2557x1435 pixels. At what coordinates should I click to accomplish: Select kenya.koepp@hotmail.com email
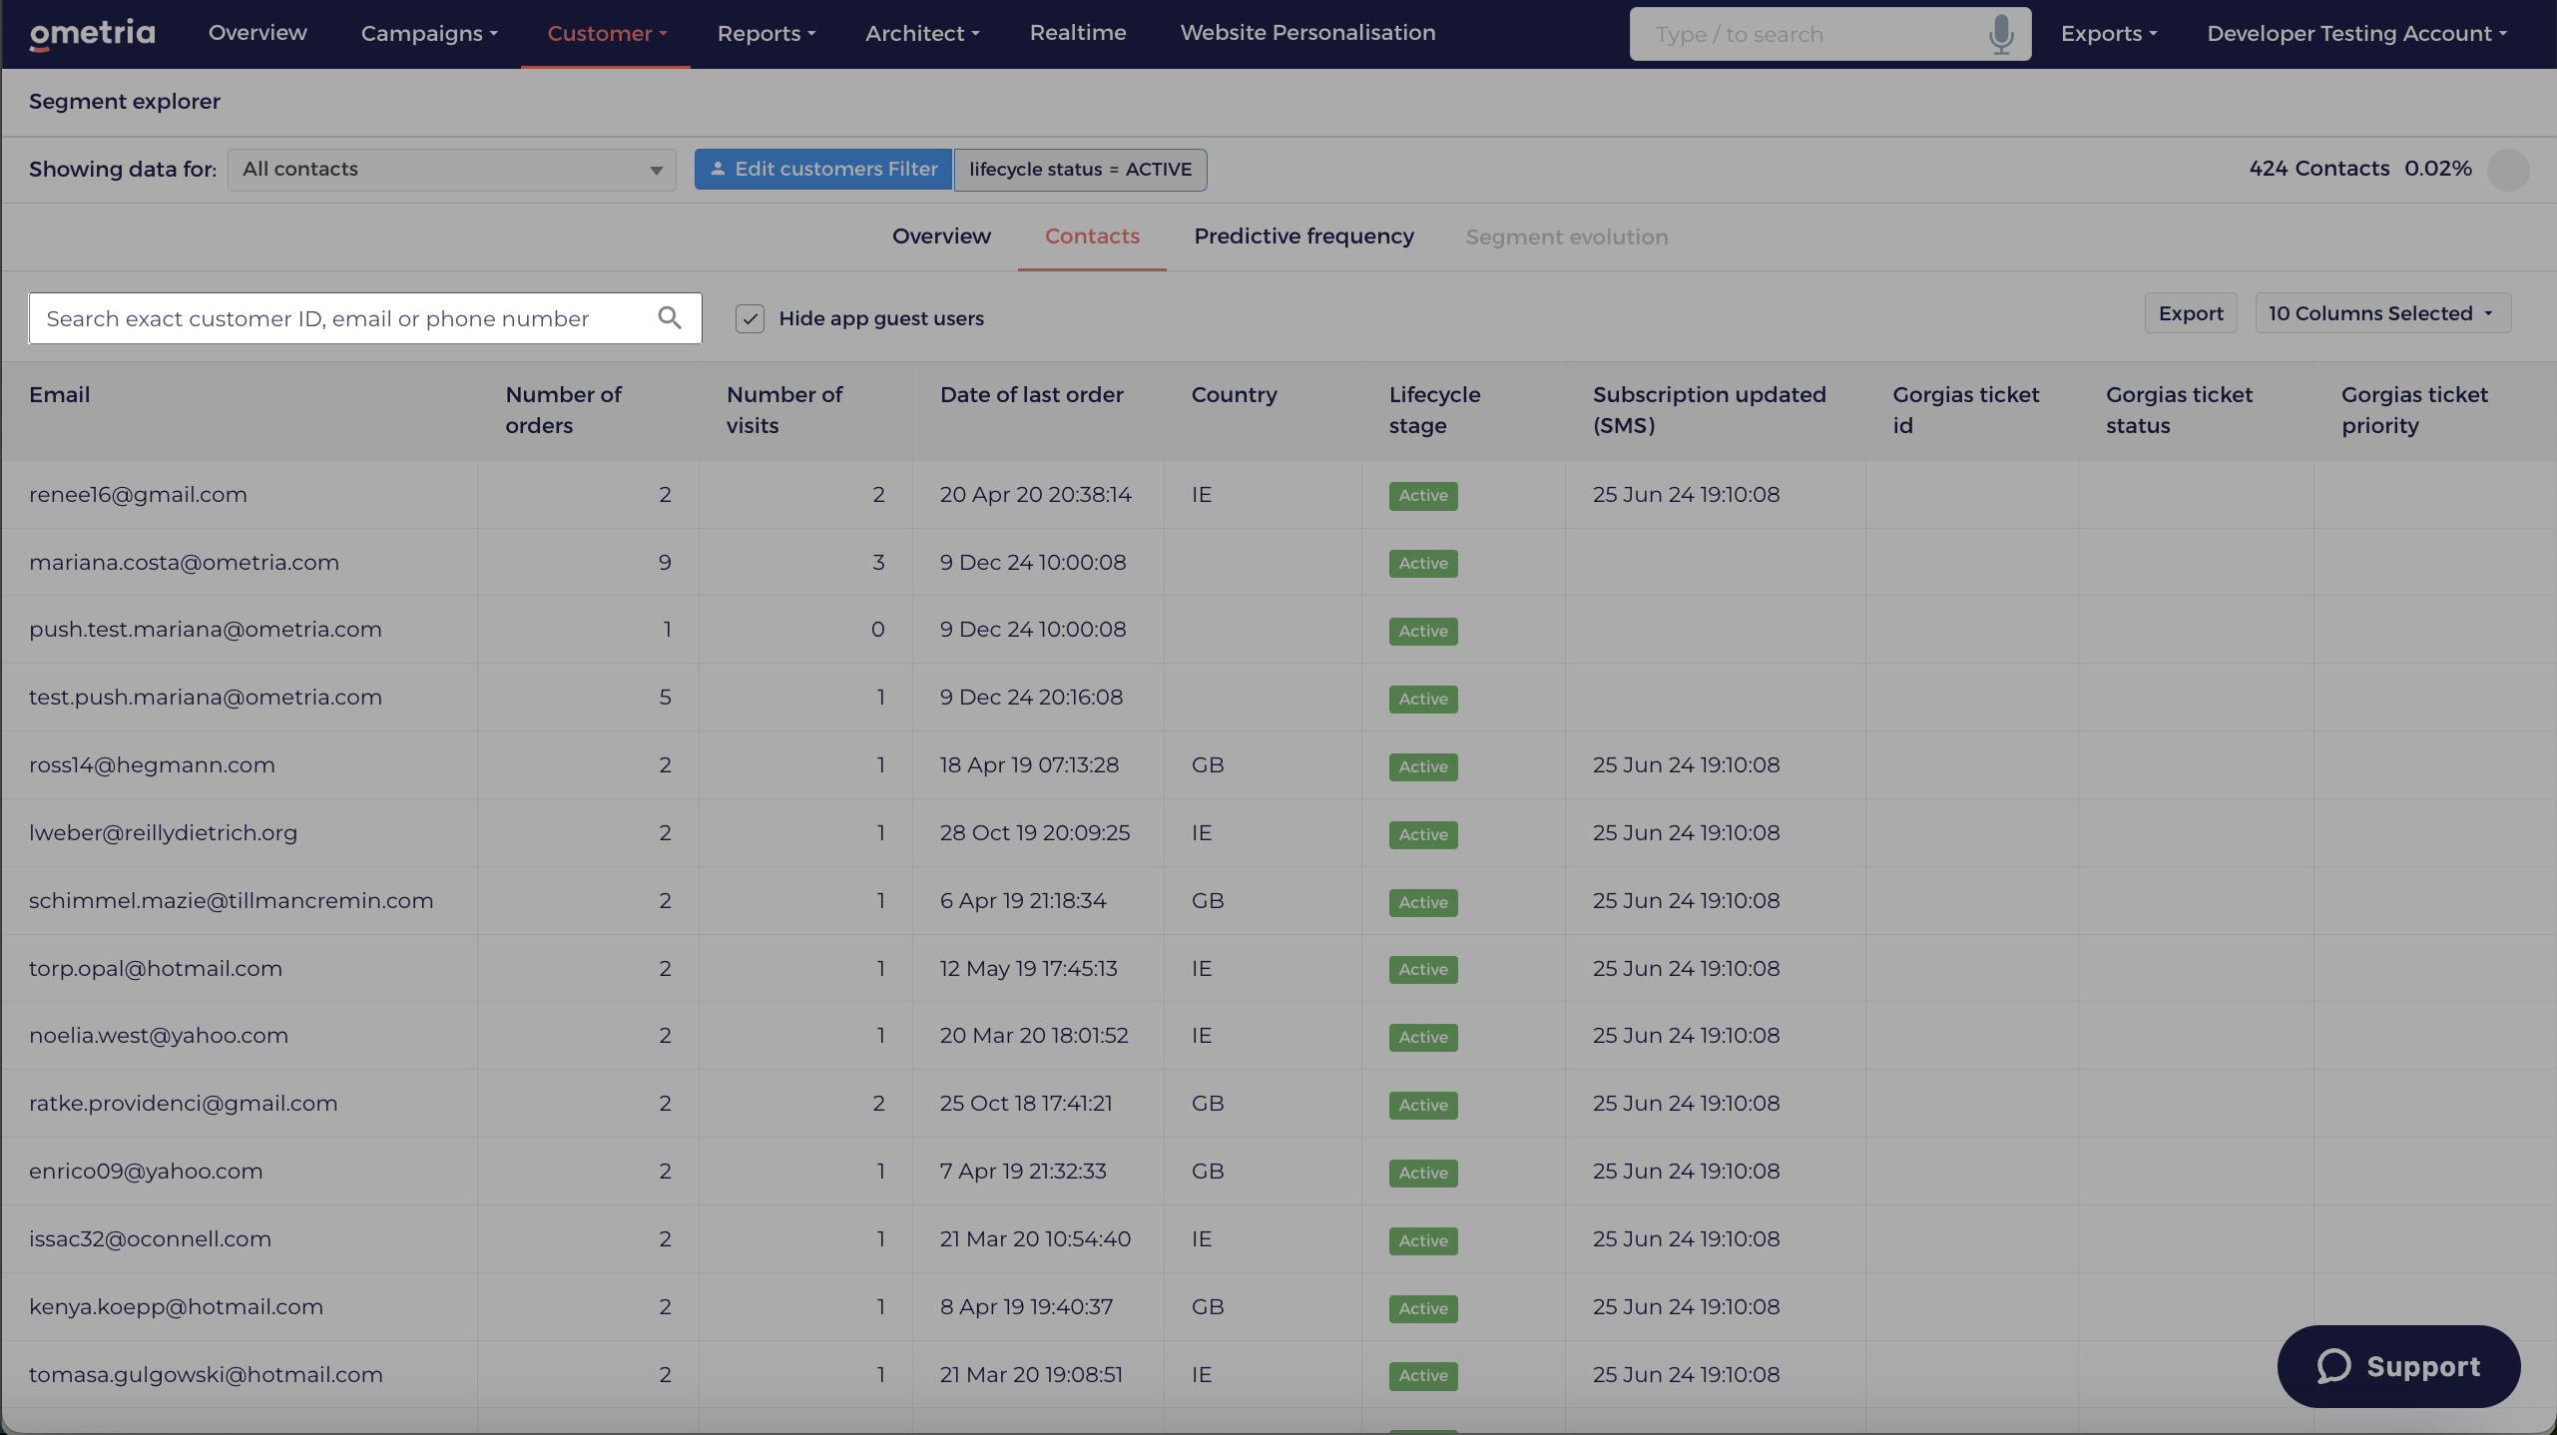(177, 1307)
